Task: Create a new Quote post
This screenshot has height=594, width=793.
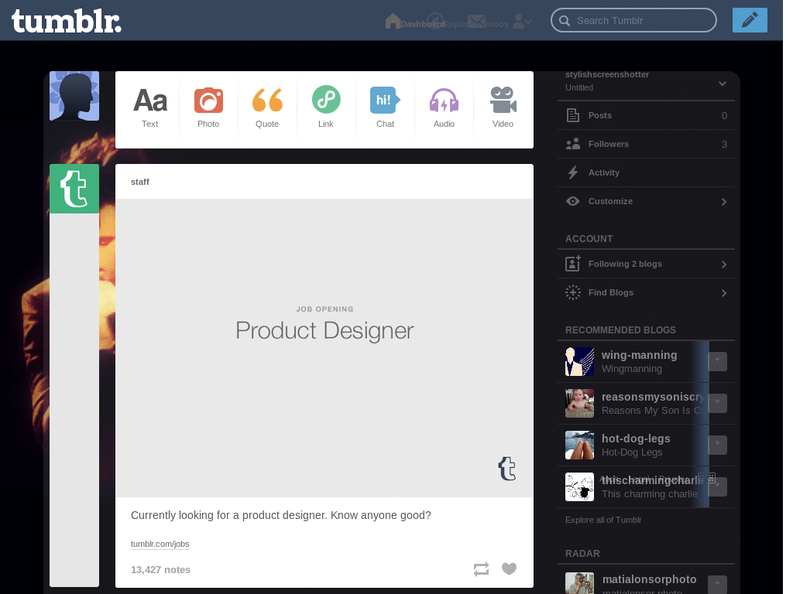Action: (x=267, y=108)
